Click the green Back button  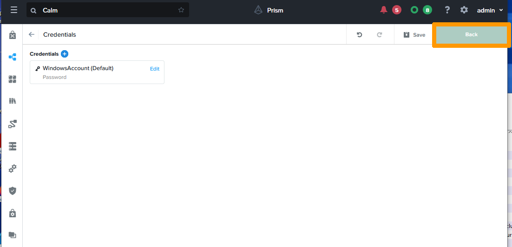pos(471,35)
